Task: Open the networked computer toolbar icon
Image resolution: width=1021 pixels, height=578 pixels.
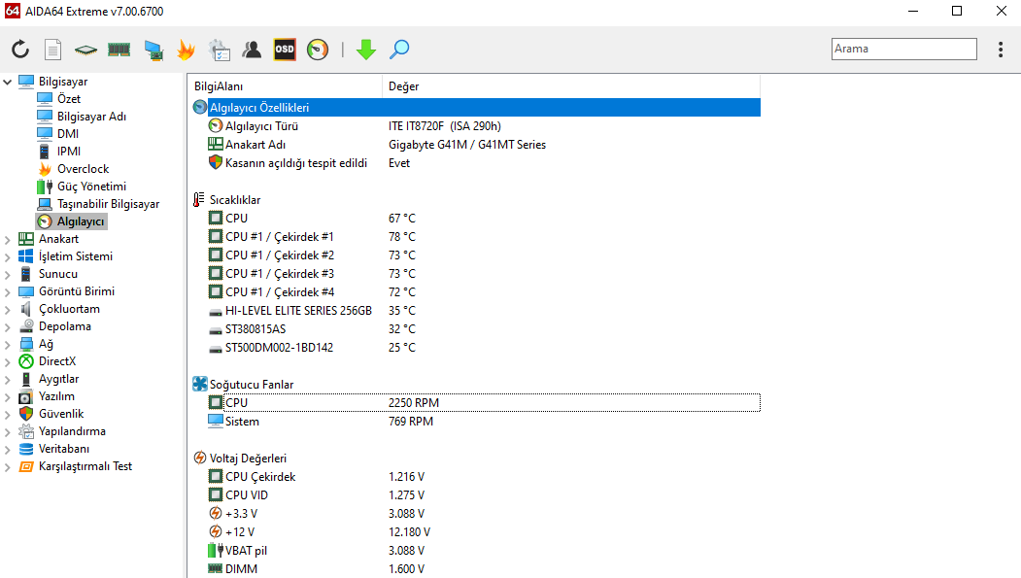Action: 153,50
